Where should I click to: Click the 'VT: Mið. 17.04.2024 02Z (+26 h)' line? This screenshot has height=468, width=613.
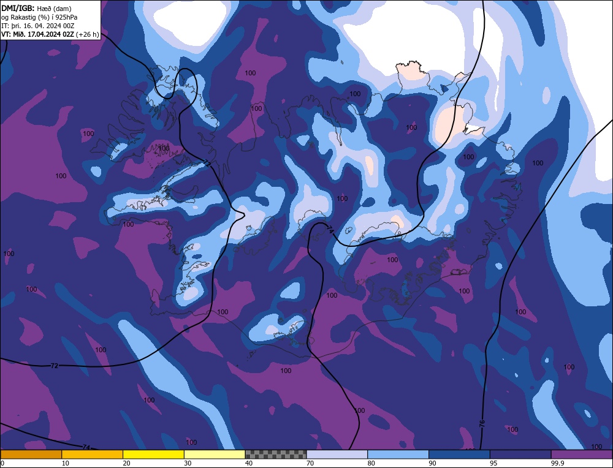(x=50, y=34)
